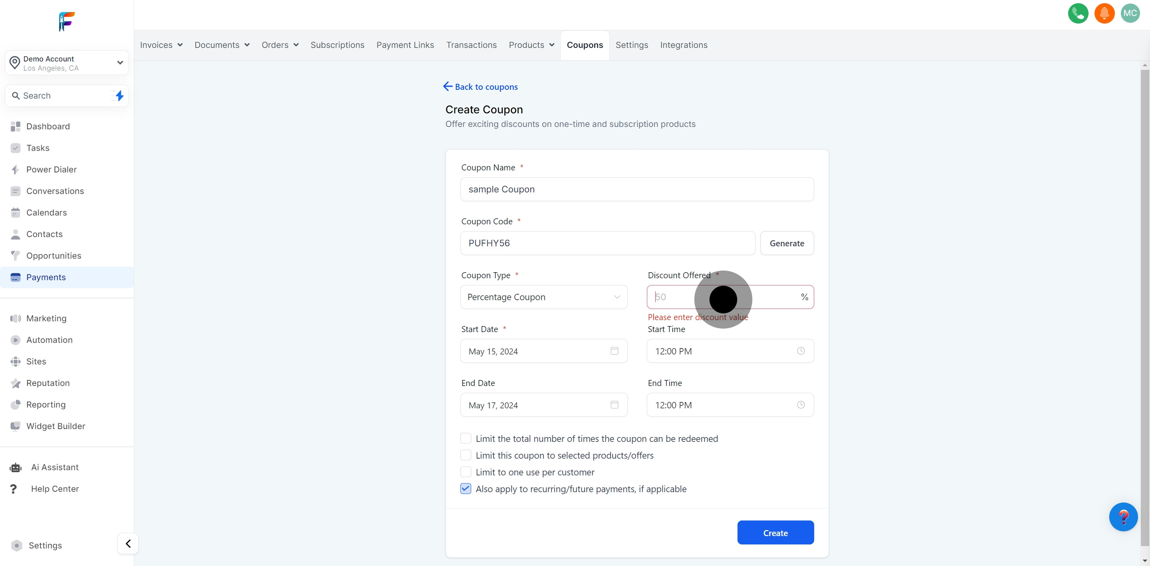Click the Coupon Name input field
The width and height of the screenshot is (1150, 566).
pyautogui.click(x=636, y=189)
